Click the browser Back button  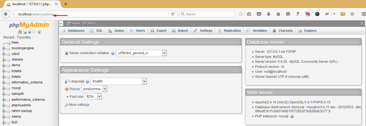(x=5, y=14)
